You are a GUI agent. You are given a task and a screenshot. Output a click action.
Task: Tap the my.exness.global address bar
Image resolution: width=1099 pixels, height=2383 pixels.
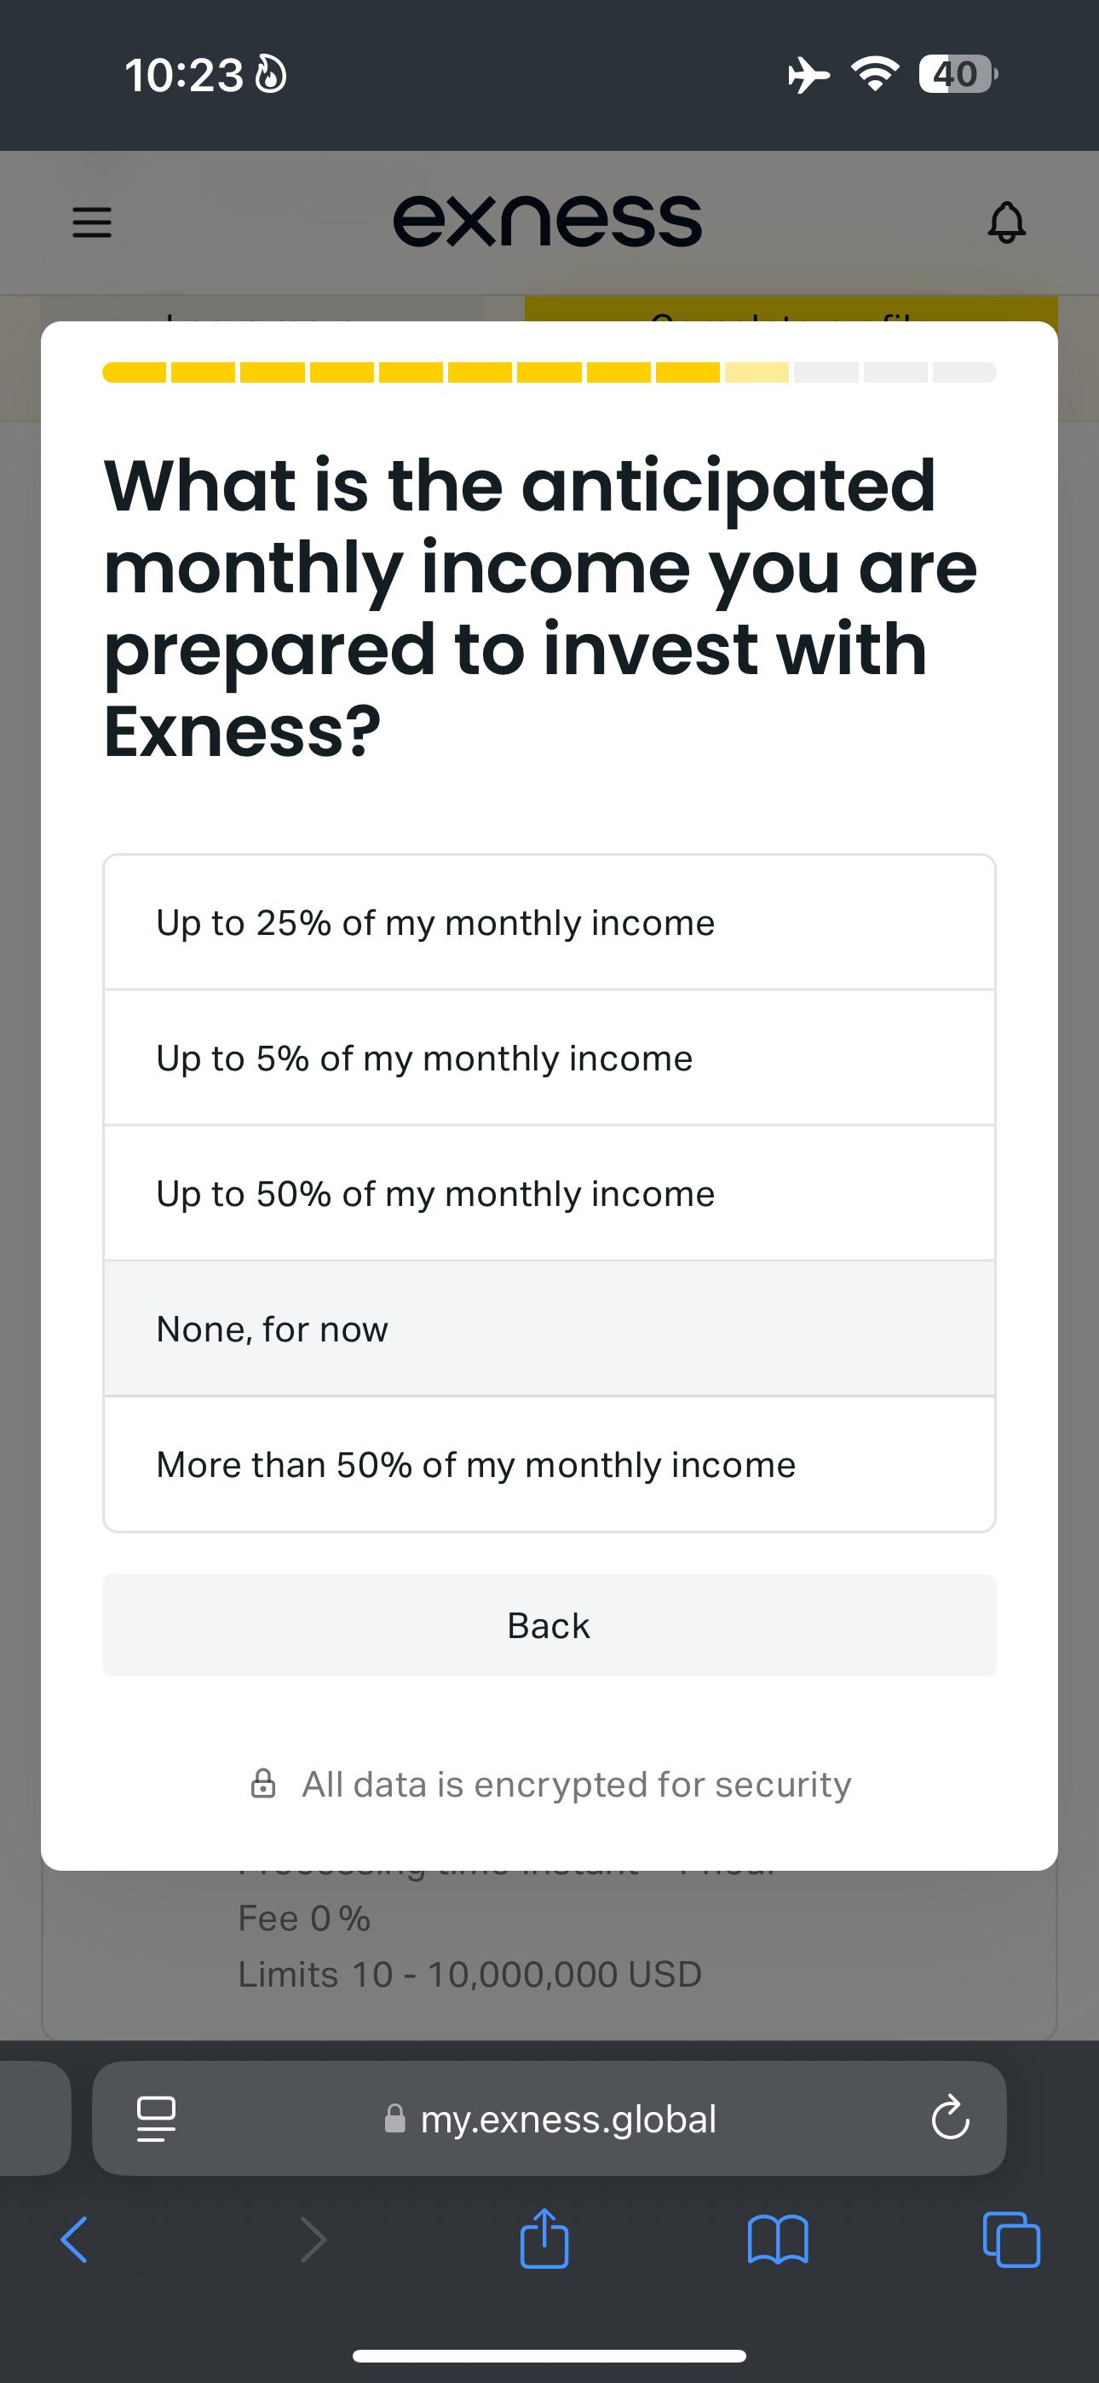(549, 2119)
